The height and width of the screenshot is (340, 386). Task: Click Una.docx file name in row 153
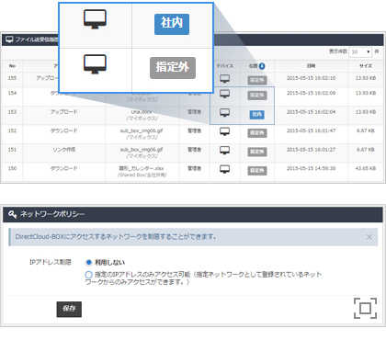point(142,112)
